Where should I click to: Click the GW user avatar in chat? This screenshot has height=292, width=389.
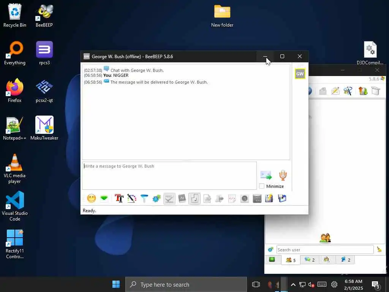[x=300, y=74]
